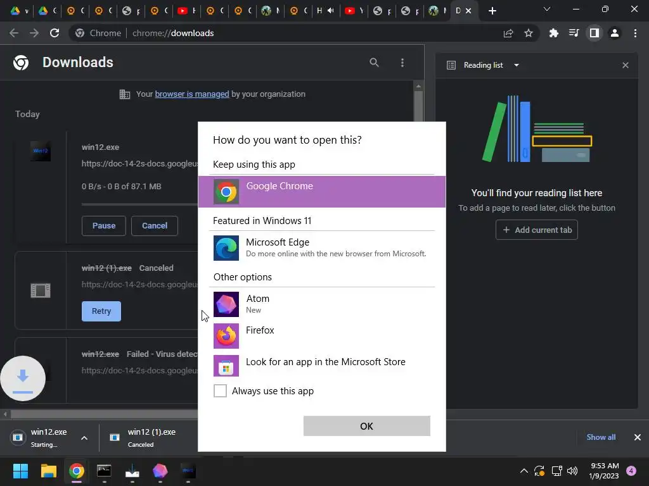Viewport: 649px width, 486px height.
Task: Click the horizontal scrollbar under downloads list
Action: pos(103,414)
